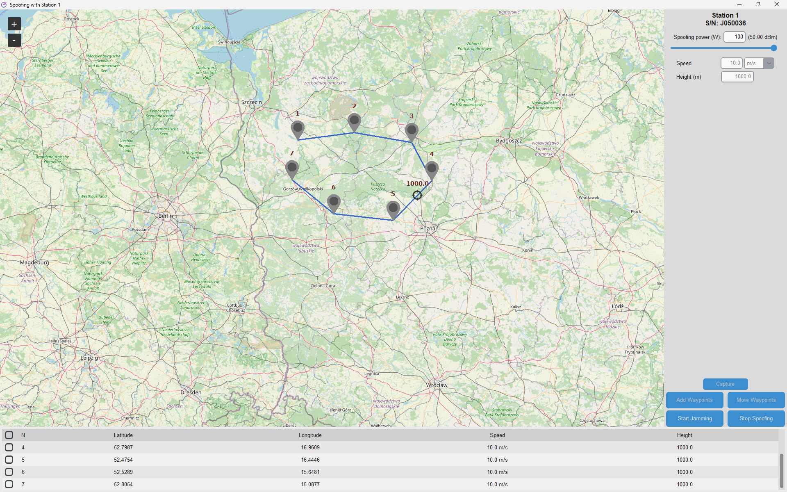Check the box for waypoint 4 row
787x492 pixels.
(9, 447)
